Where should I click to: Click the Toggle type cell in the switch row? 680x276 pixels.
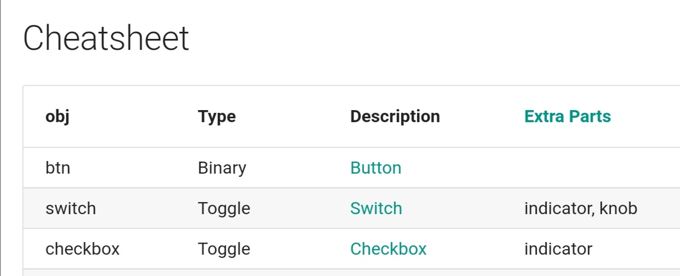click(x=224, y=208)
